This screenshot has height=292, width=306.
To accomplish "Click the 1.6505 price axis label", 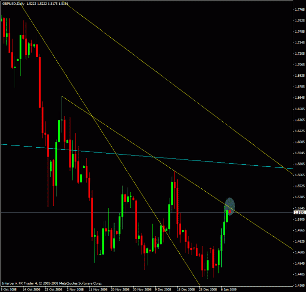I will pyautogui.click(x=300, y=109).
